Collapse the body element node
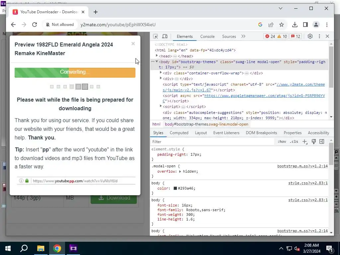 (157, 61)
